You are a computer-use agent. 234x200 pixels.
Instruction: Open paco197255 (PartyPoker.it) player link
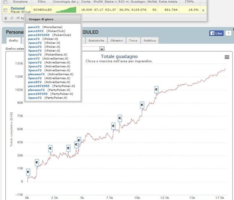click(x=38, y=94)
